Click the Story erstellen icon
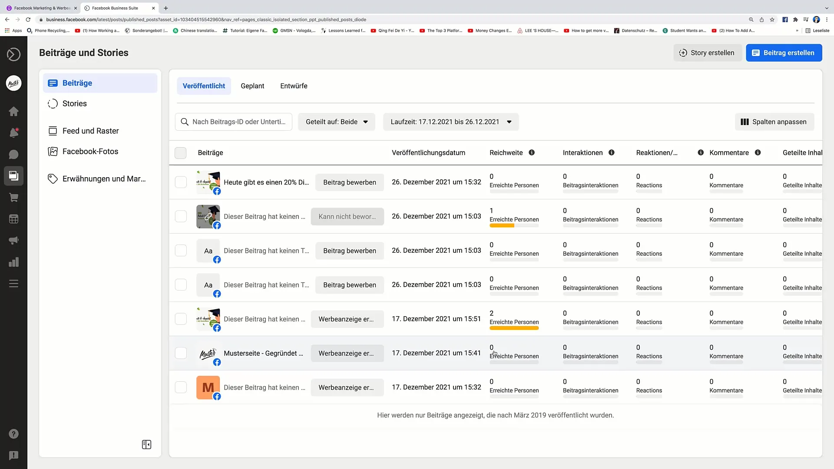Viewport: 834px width, 469px height. coord(683,53)
